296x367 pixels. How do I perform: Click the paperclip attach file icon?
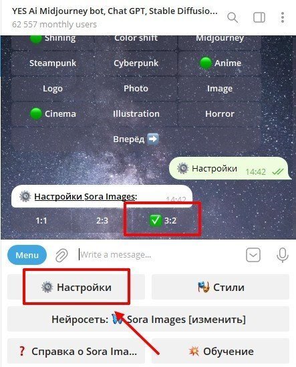(x=61, y=255)
